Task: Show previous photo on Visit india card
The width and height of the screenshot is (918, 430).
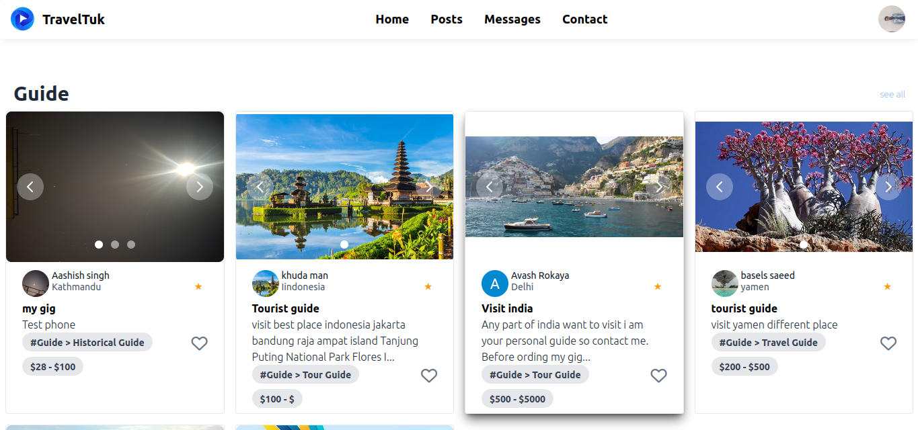Action: click(490, 187)
